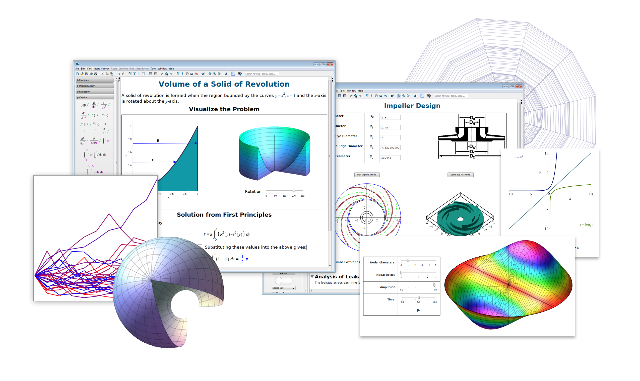The image size is (640, 381).
Task: Expand the MapleCloud (Off) palette
Action: tap(95, 86)
